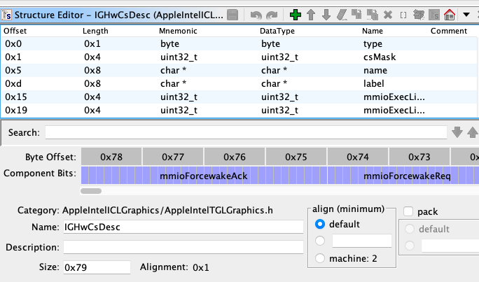Click the pack value text field
The height and width of the screenshot is (282, 479).
click(x=450, y=246)
